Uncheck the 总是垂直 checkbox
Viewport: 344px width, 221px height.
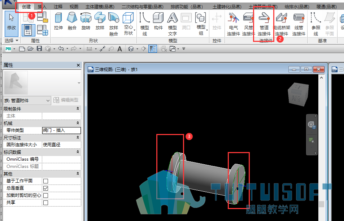pos(45,188)
